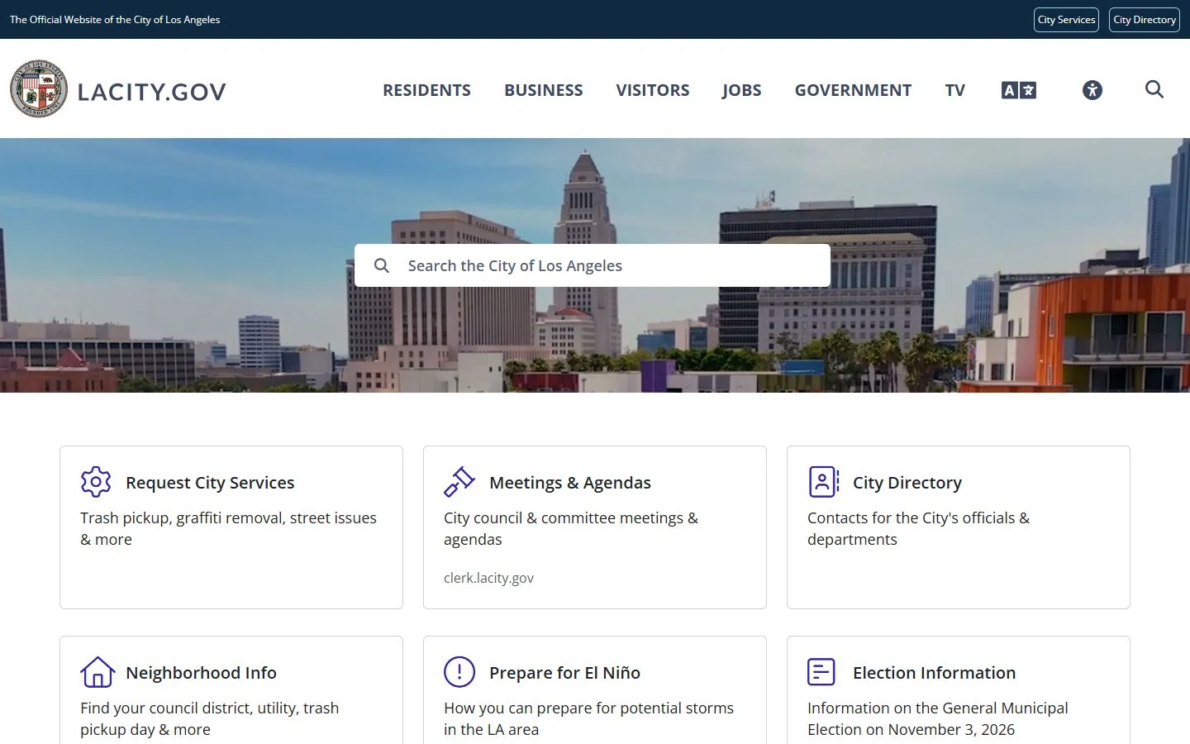Click the clerk.lacity.gov text
The height and width of the screenshot is (744, 1190).
(x=488, y=578)
